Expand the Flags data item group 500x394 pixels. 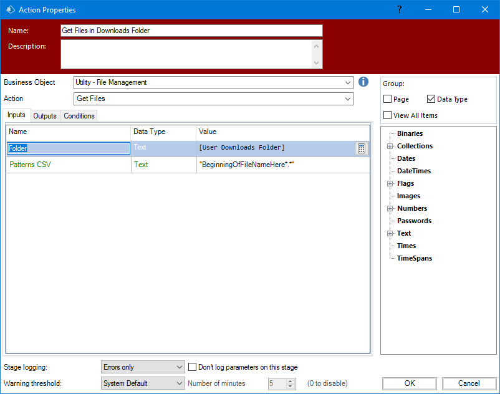(x=390, y=183)
